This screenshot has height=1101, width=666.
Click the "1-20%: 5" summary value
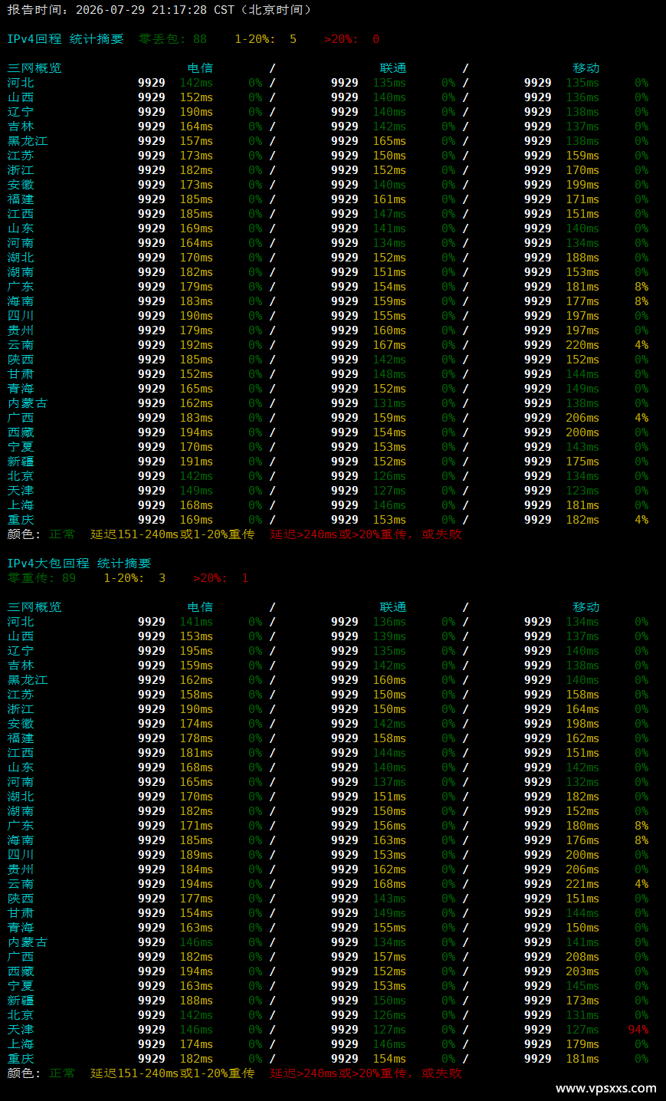coord(265,39)
